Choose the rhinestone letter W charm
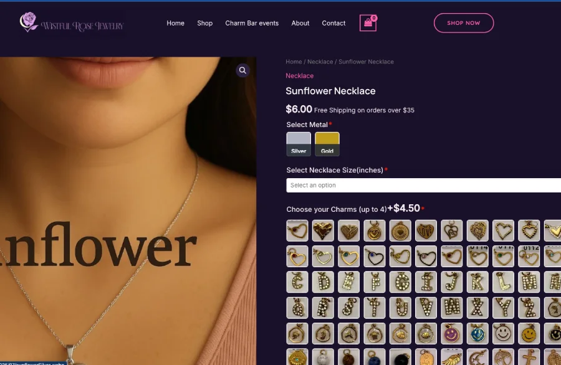Screen dimensions: 561x365 (451, 308)
